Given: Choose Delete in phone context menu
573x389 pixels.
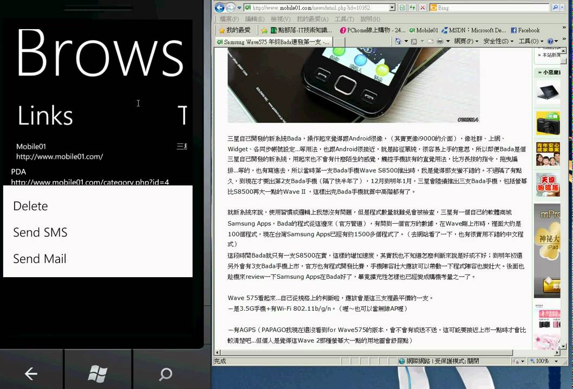Looking at the screenshot, I should coord(30,206).
